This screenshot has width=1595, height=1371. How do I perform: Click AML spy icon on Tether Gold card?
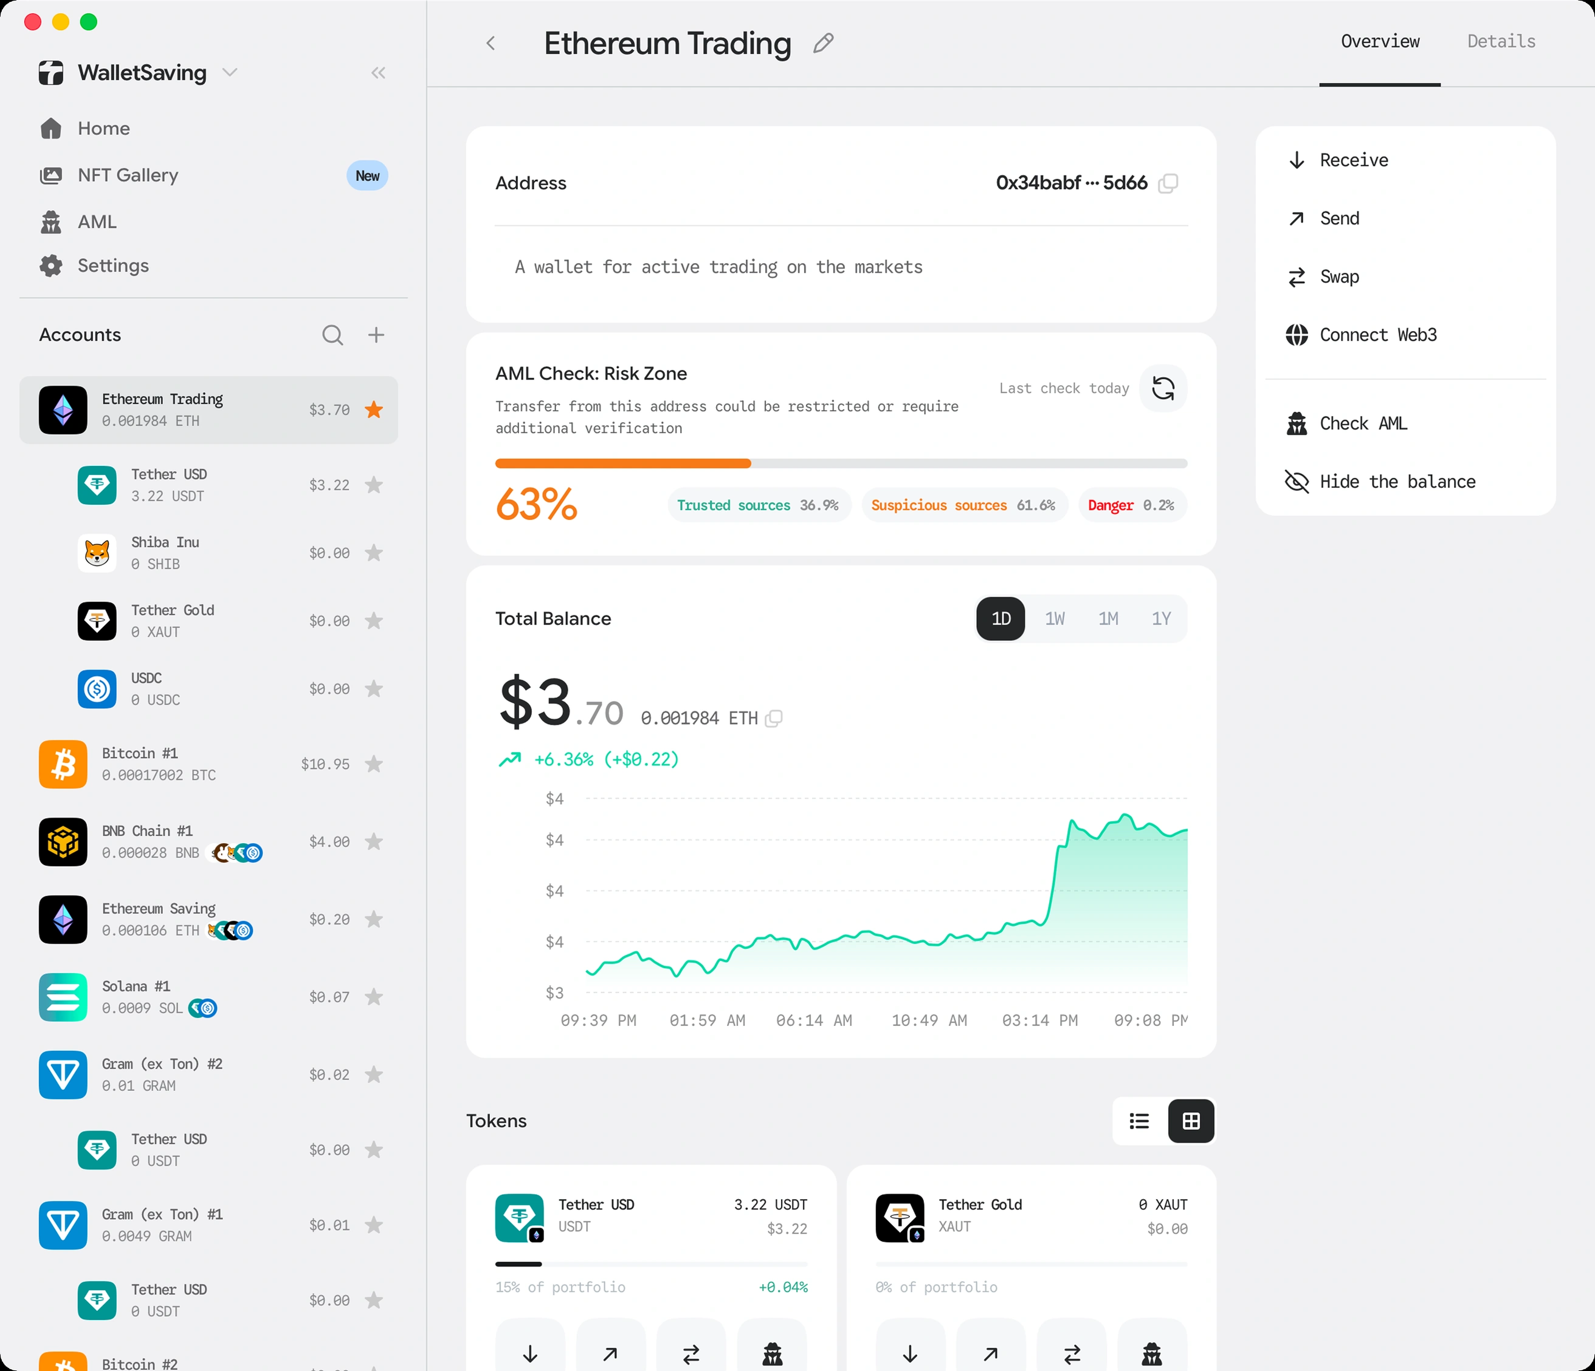(x=1152, y=1351)
